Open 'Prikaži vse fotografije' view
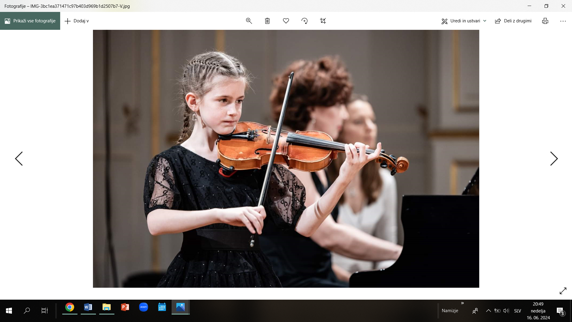This screenshot has width=572, height=322. point(30,21)
